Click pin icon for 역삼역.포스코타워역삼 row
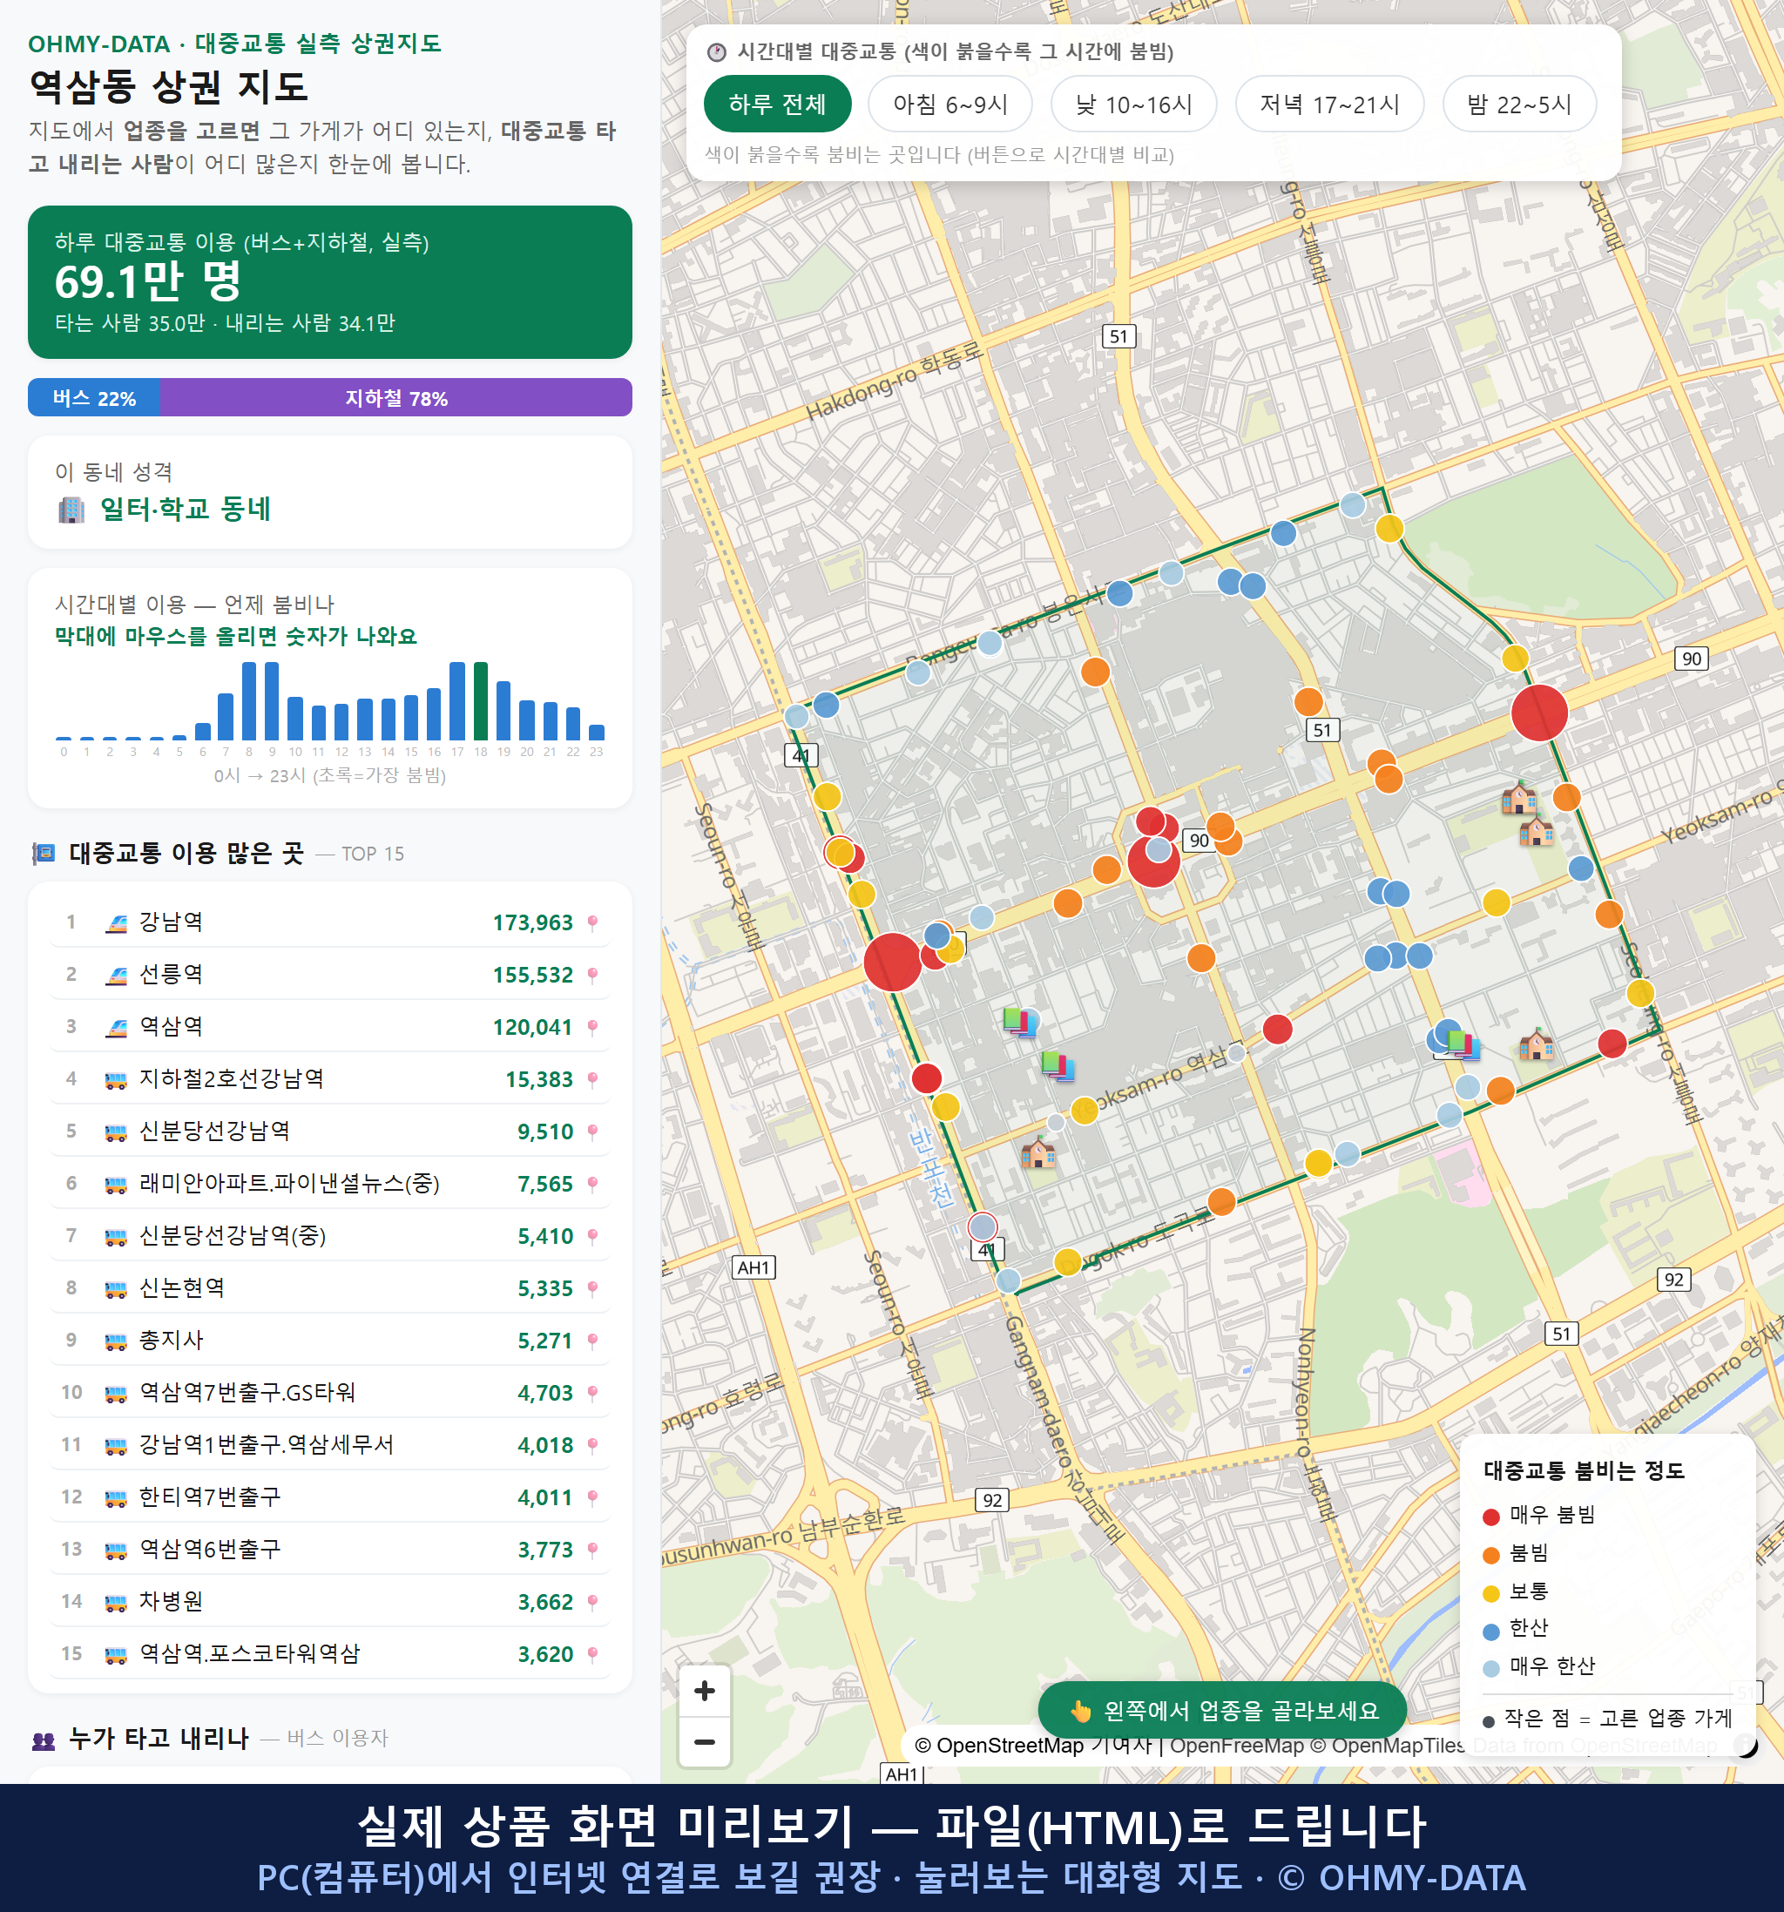The height and width of the screenshot is (1912, 1784). point(592,1654)
